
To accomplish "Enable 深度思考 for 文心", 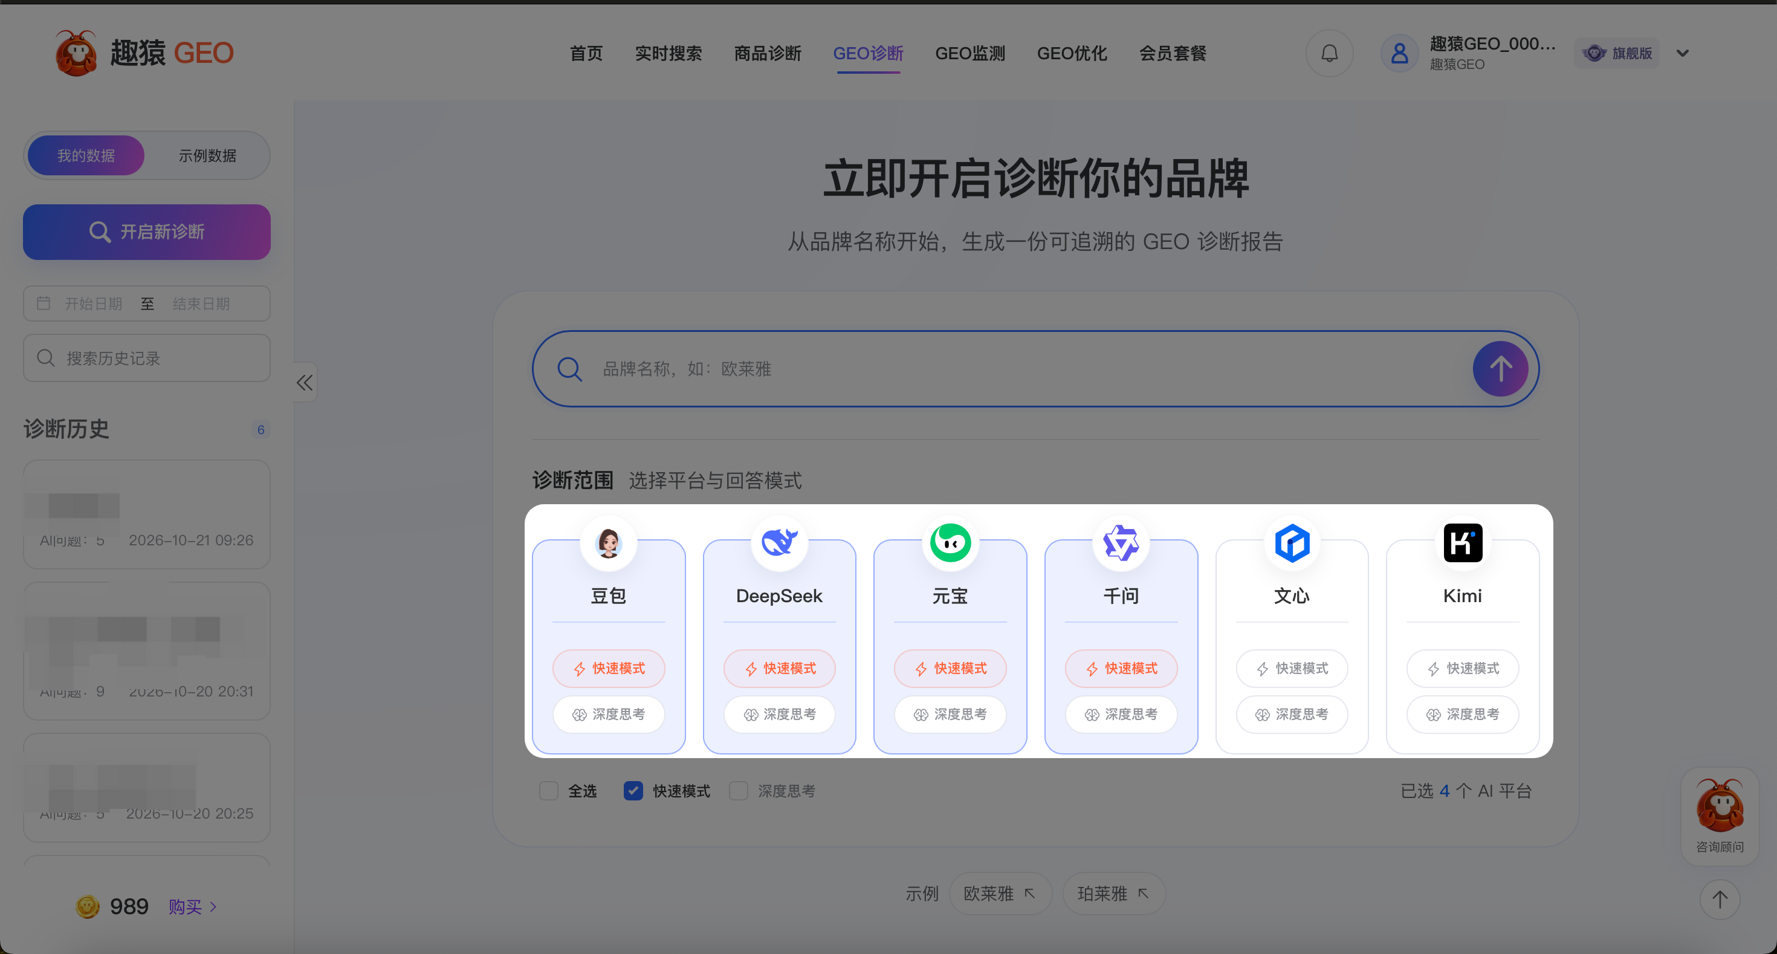I will click(1292, 715).
